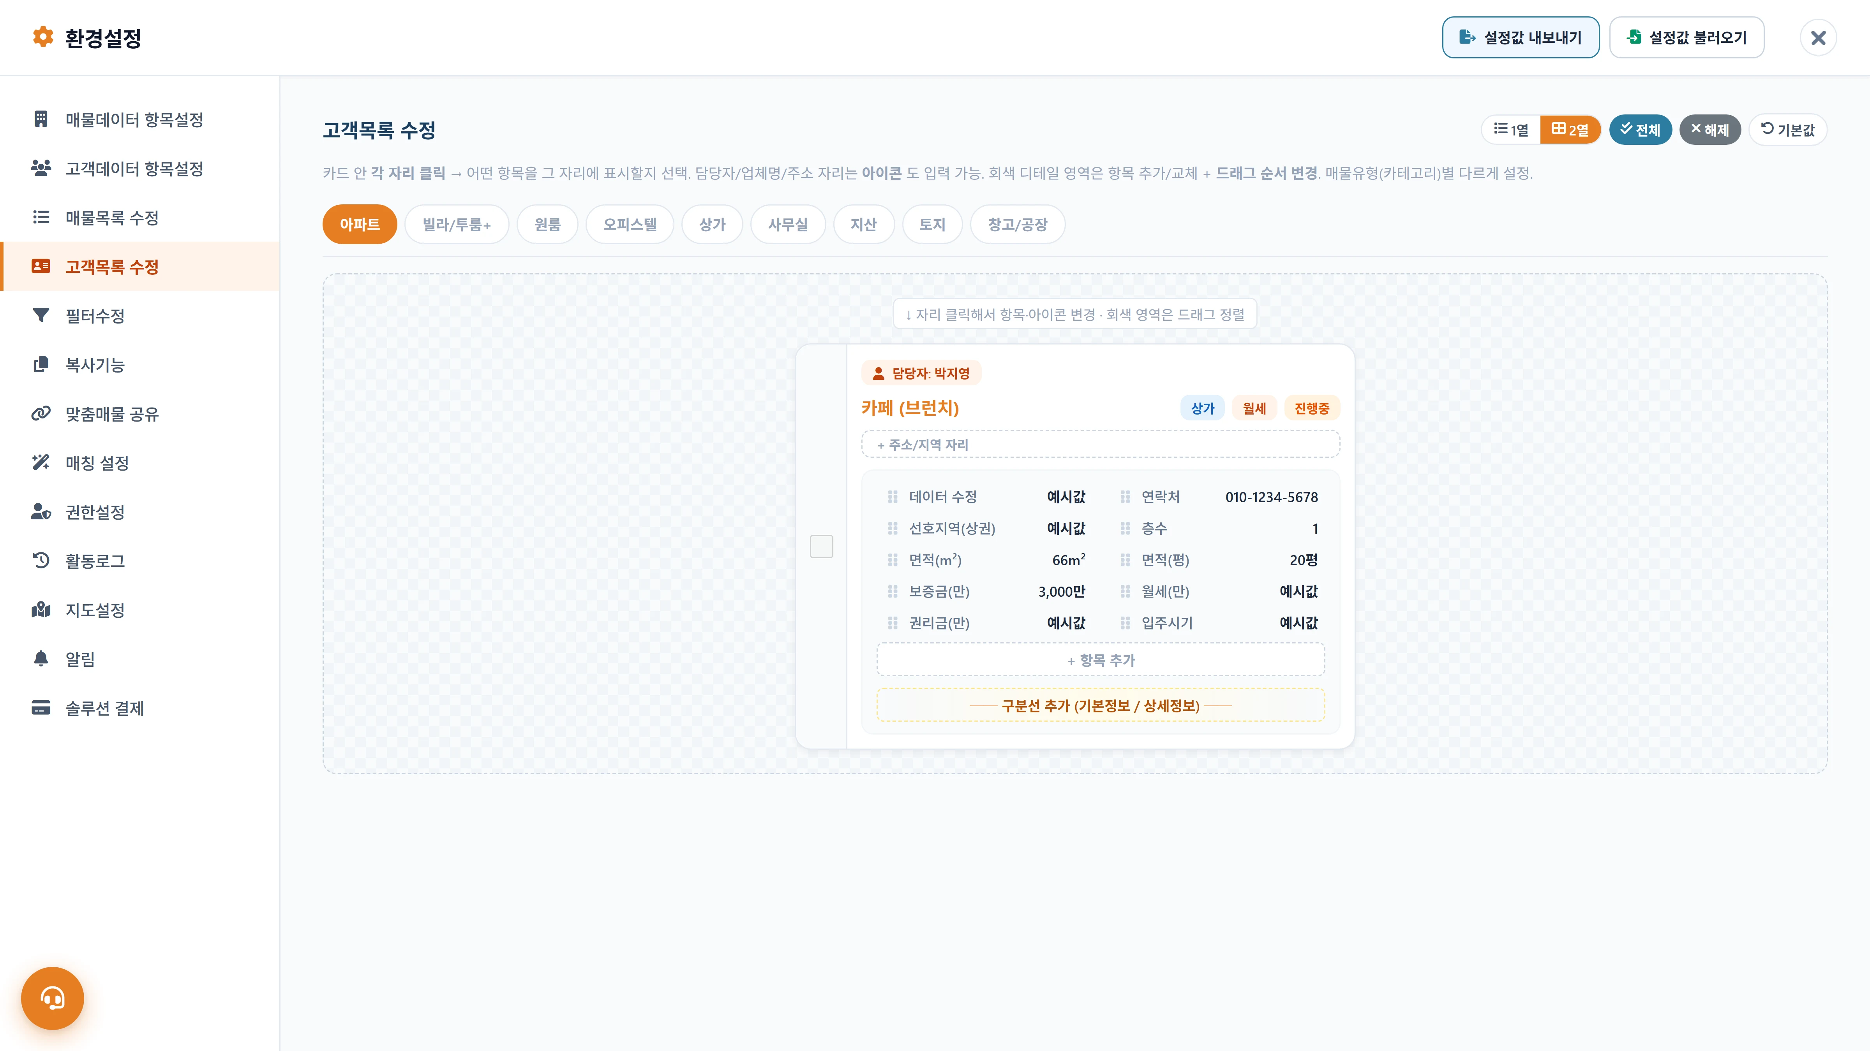The height and width of the screenshot is (1051, 1870).
Task: Switch to the 오피스텔 category tab
Action: click(630, 224)
